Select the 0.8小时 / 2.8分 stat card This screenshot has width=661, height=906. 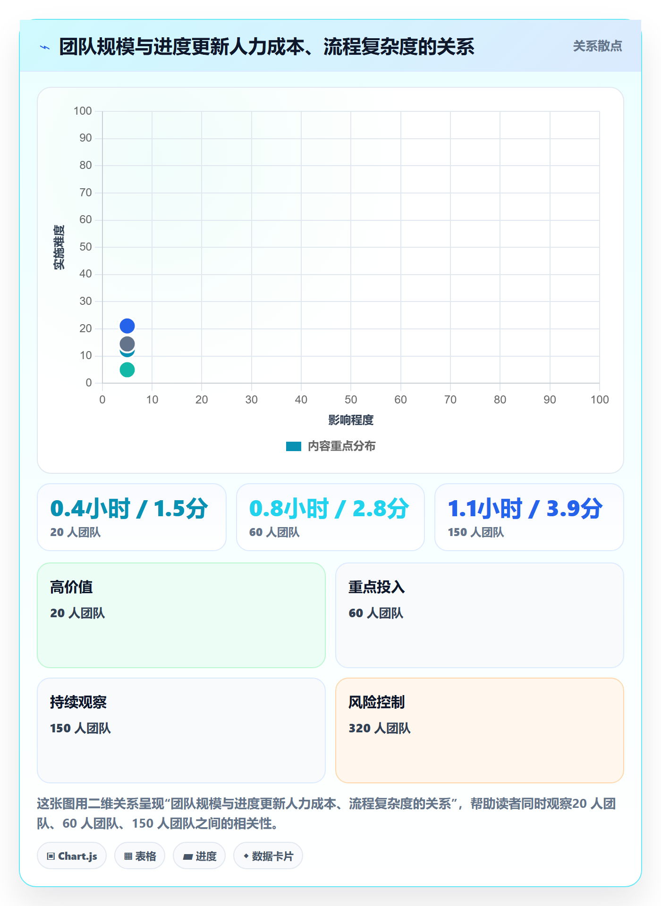(x=330, y=517)
